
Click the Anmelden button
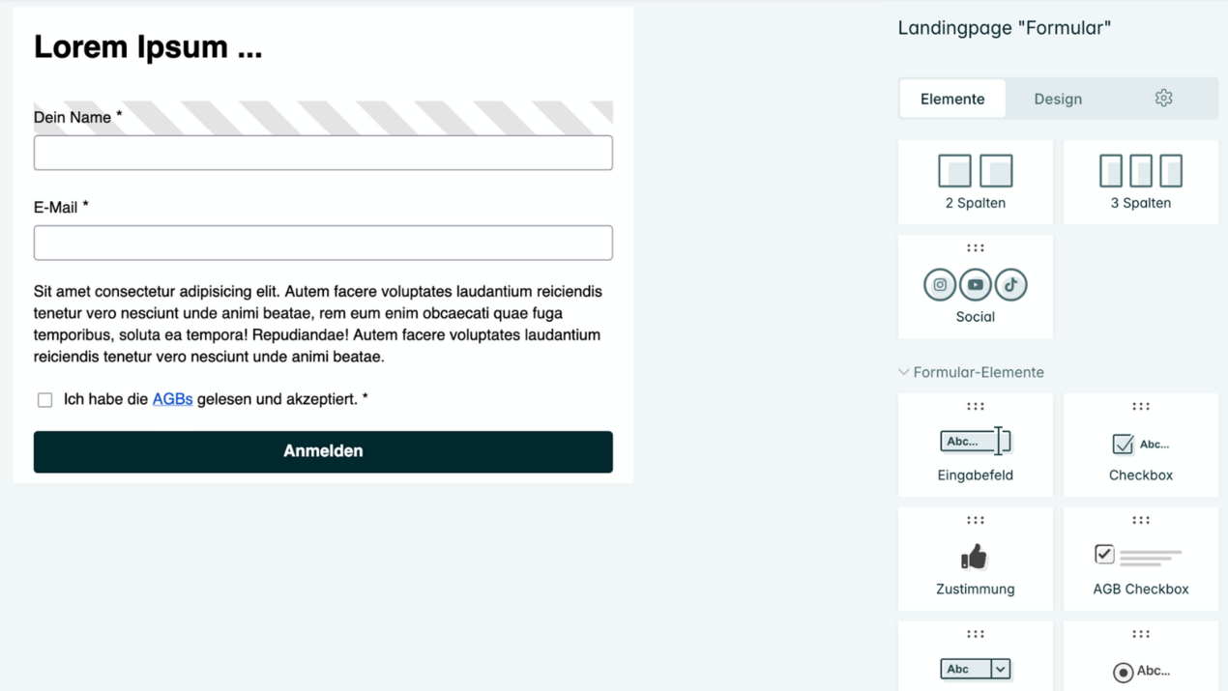323,451
